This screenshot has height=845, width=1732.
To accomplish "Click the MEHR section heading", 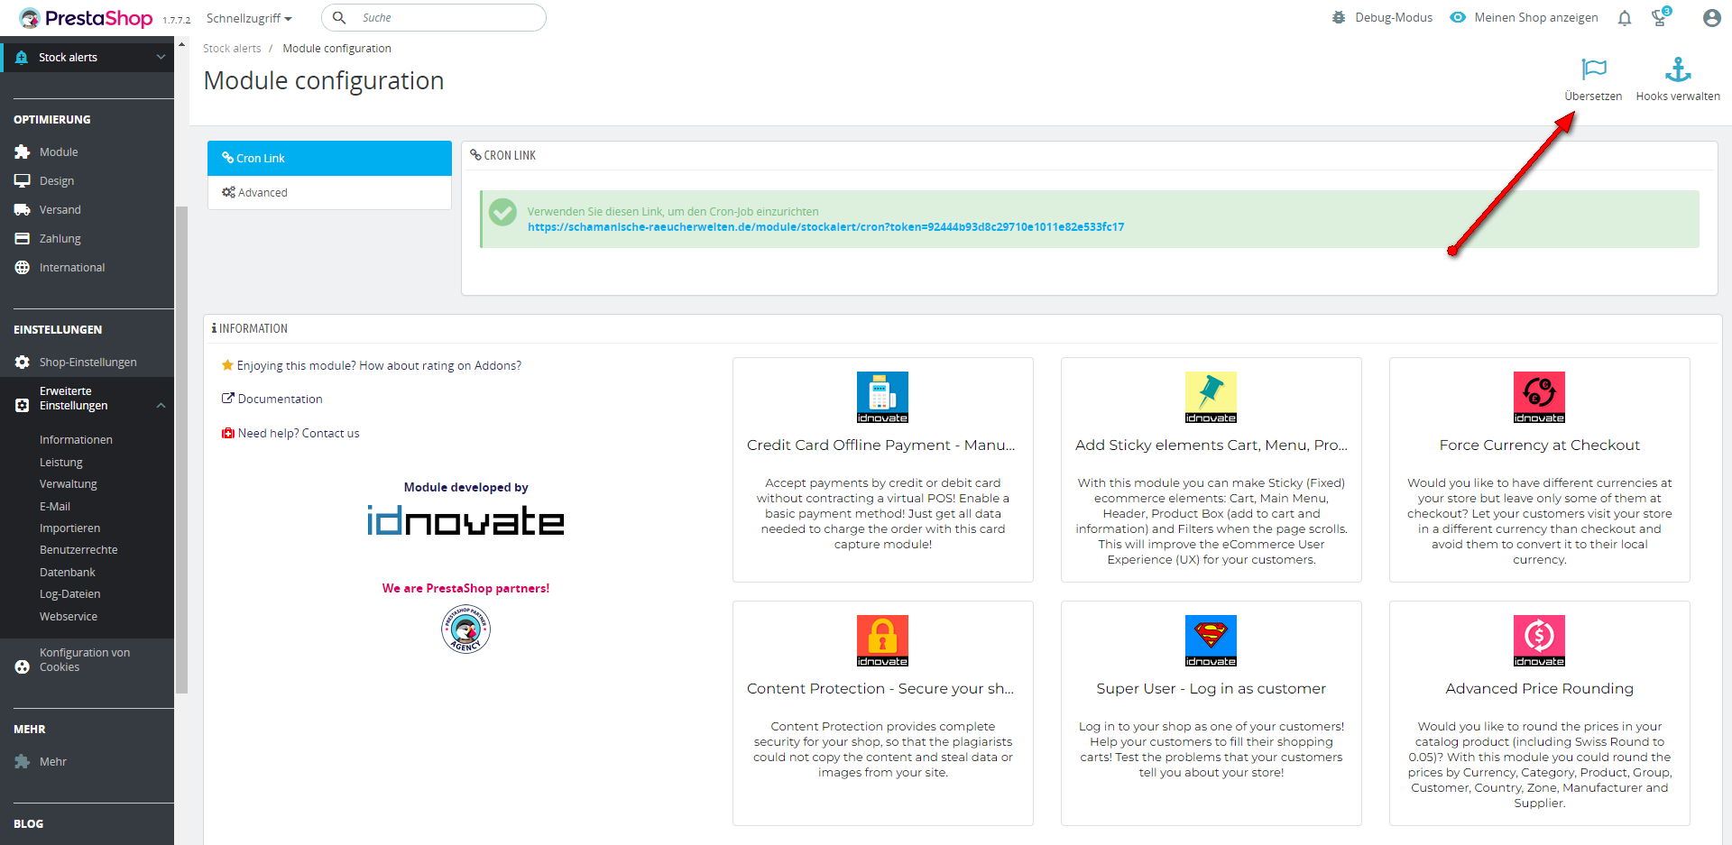I will (x=30, y=730).
